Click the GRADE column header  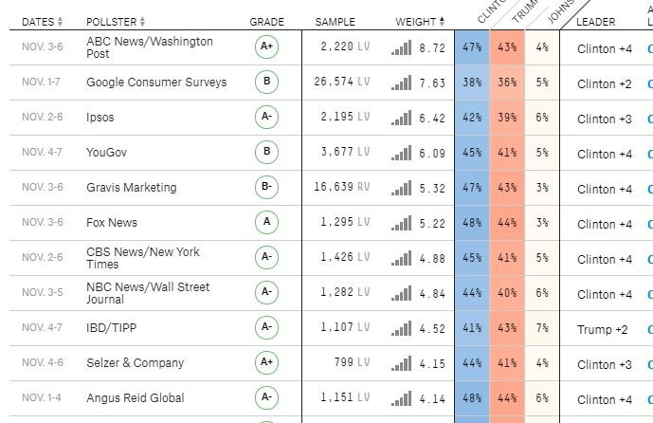point(266,22)
